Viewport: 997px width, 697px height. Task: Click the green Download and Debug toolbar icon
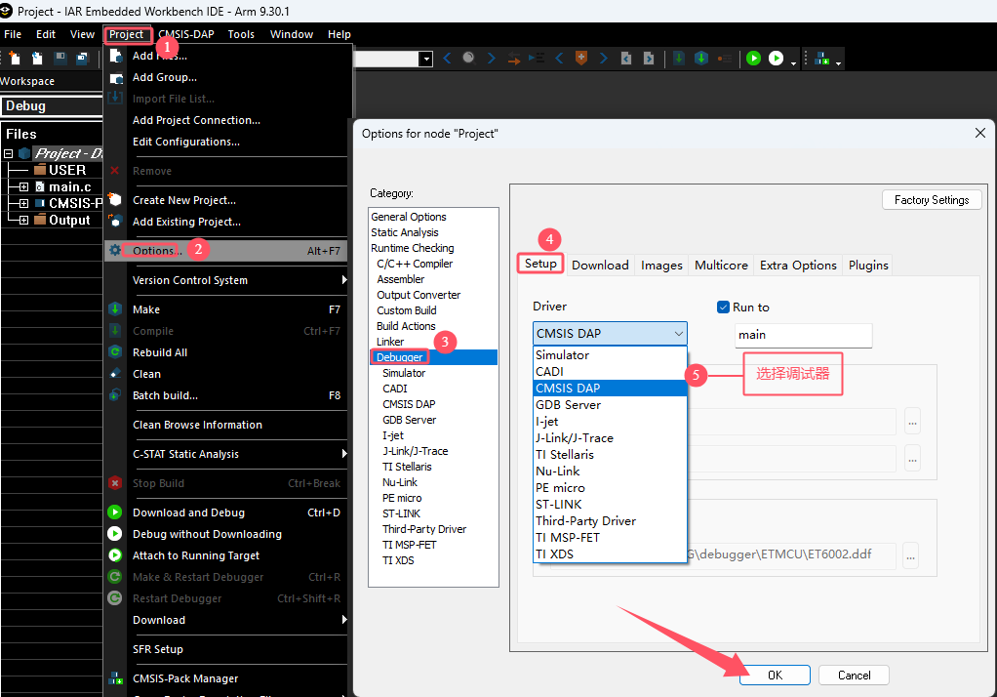pyautogui.click(x=753, y=59)
